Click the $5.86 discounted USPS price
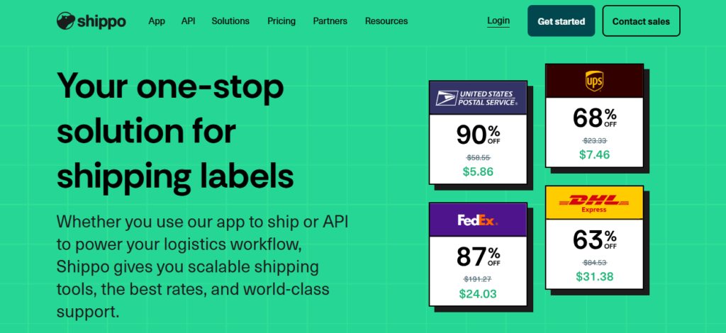The width and height of the screenshot is (726, 333). pyautogui.click(x=477, y=171)
